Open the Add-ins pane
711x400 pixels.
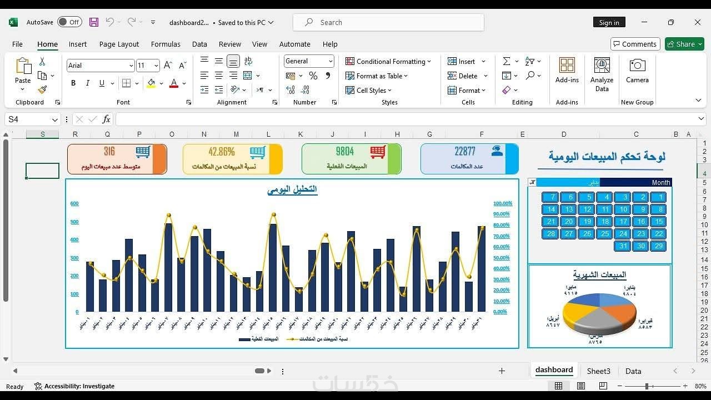(x=567, y=71)
